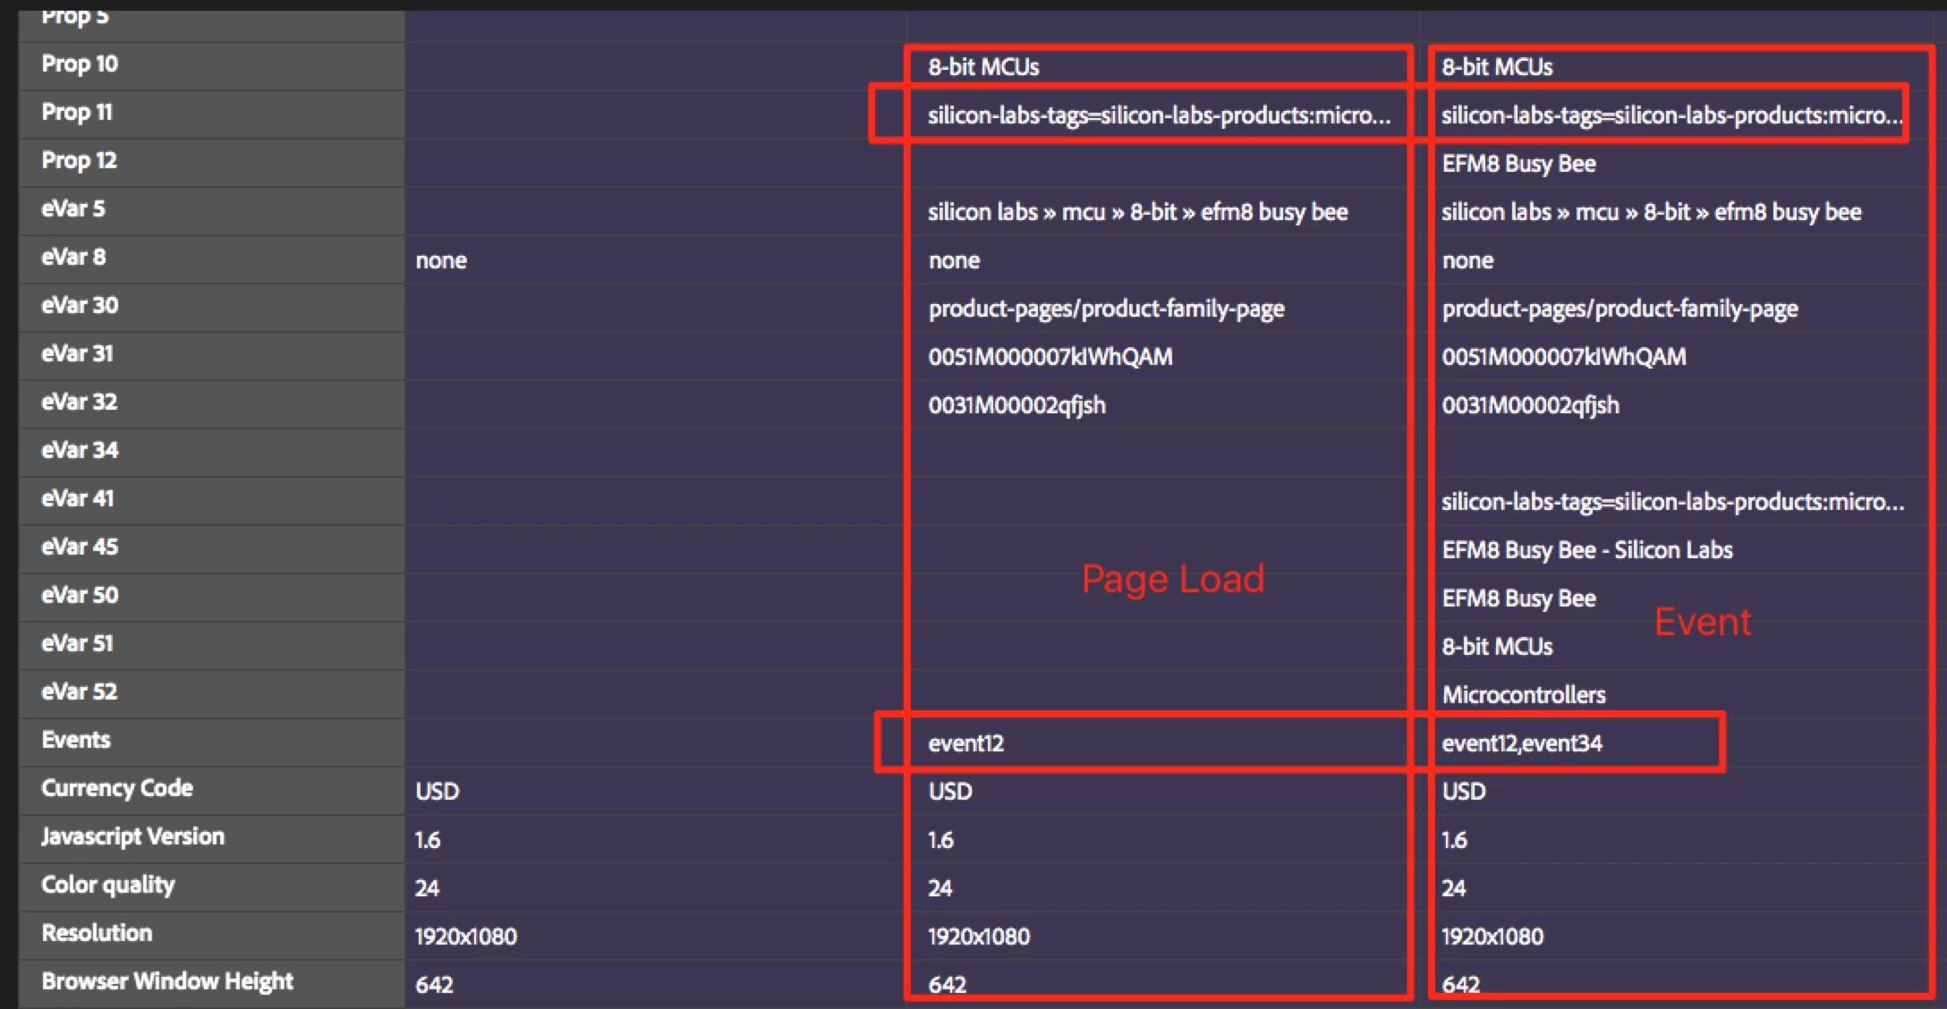Select the Events row label

[x=76, y=741]
